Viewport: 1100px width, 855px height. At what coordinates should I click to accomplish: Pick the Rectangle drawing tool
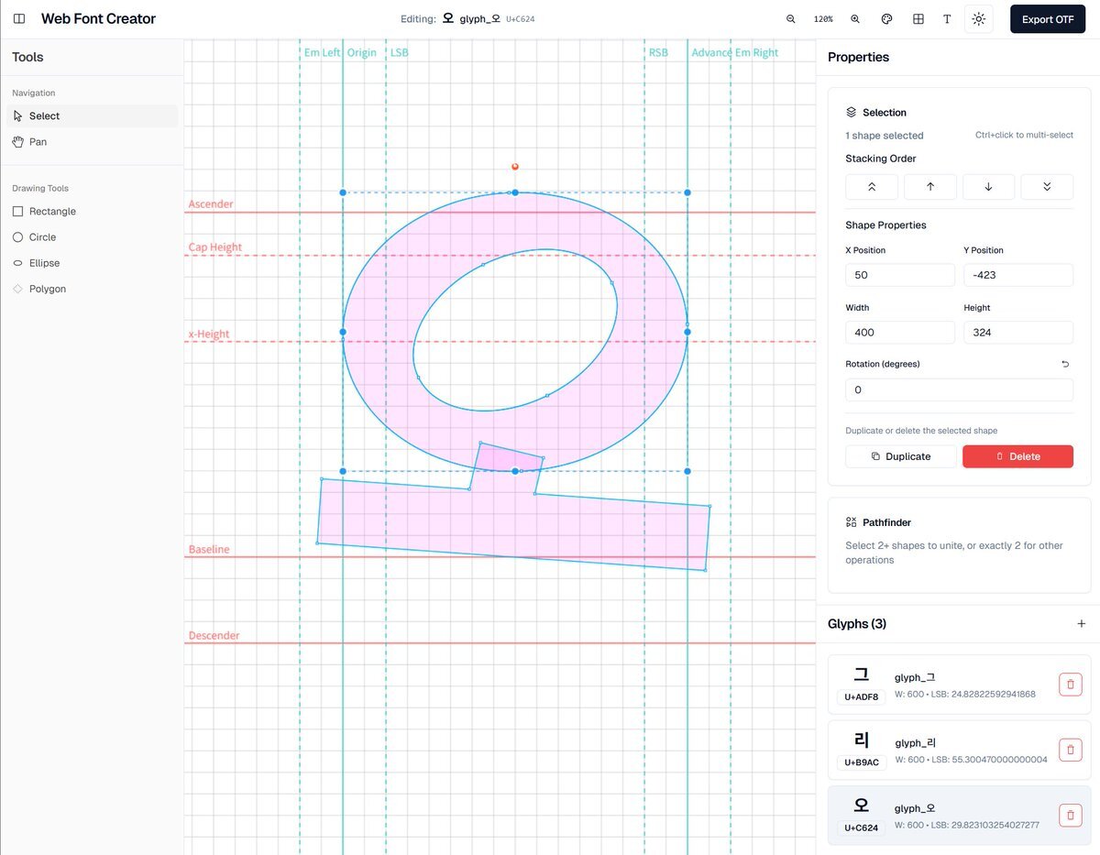tap(92, 212)
